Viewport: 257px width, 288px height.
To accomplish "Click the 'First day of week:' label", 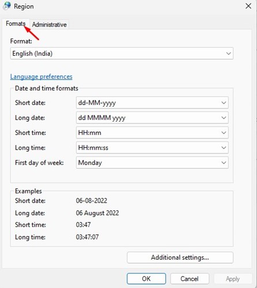I will [39, 163].
